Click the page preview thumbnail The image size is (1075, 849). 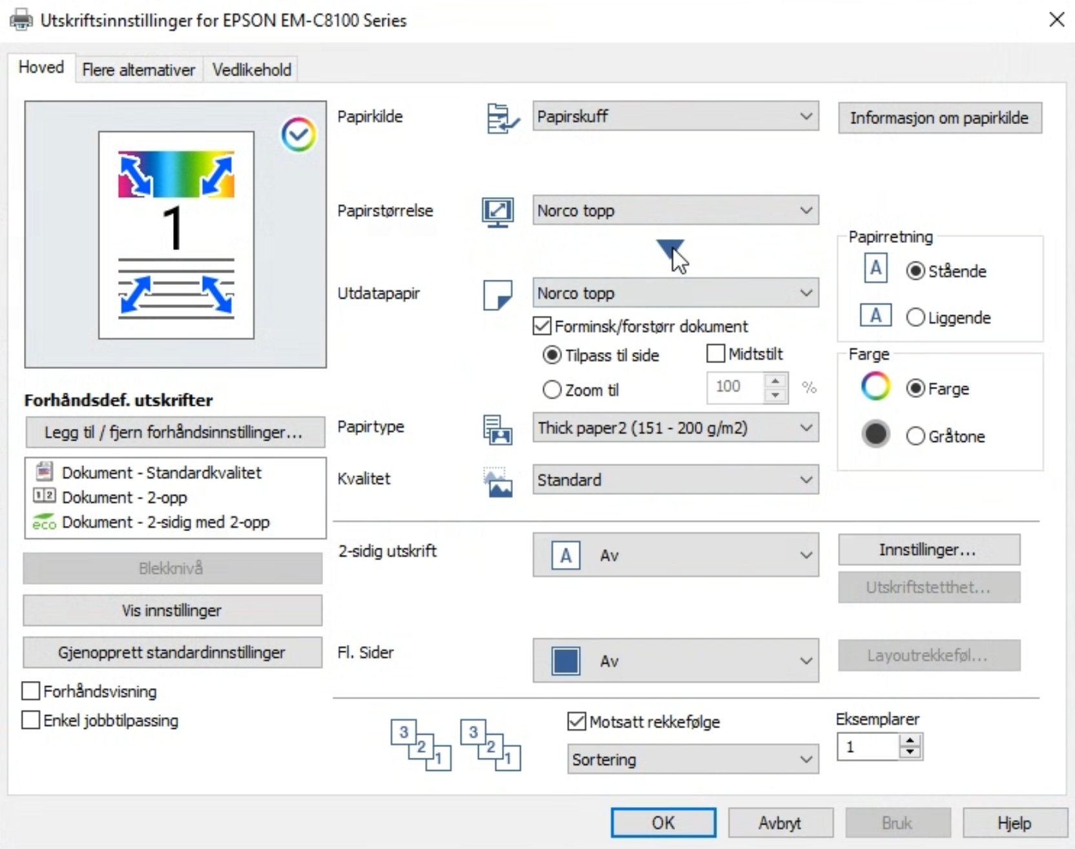(176, 235)
